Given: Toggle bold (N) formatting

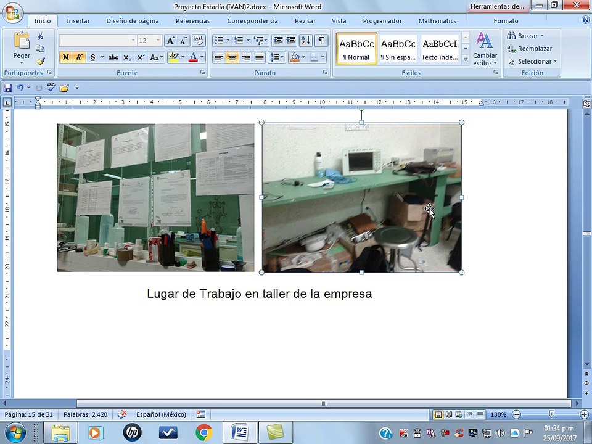Looking at the screenshot, I should (66, 57).
